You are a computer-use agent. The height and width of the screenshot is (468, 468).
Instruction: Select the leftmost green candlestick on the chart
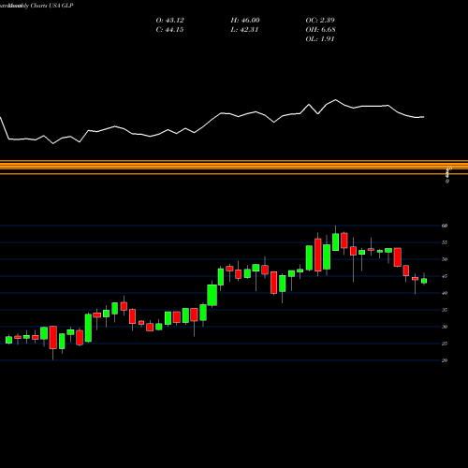point(8,340)
